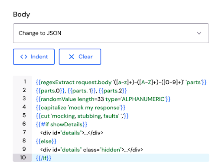Click the Body heading label
The width and height of the screenshot is (222, 166).
22,15
